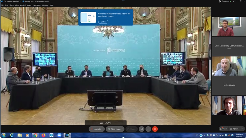Show hidden tray icons arrow
Image resolution: width=246 pixels, height=138 pixels.
pyautogui.click(x=205, y=135)
